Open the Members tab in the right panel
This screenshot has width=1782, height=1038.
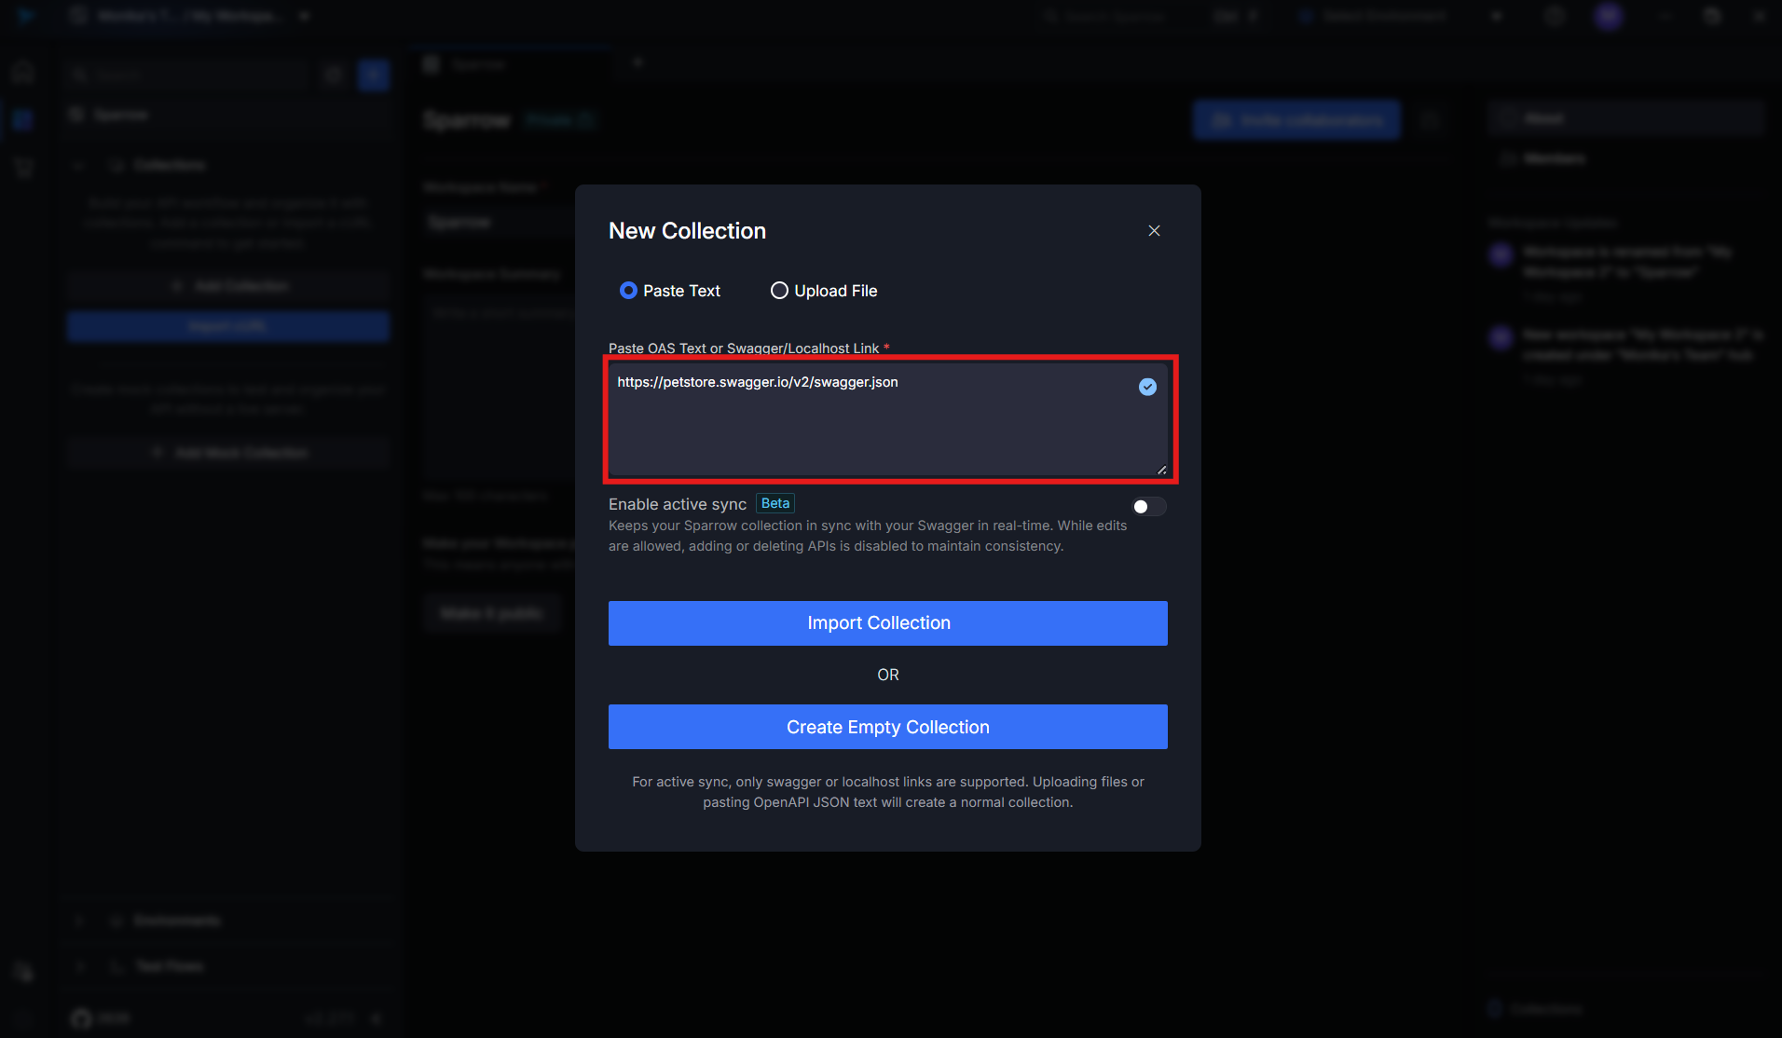[1625, 158]
